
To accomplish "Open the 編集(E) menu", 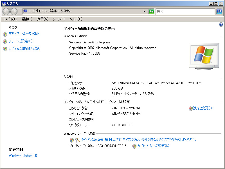I will 27,19.
